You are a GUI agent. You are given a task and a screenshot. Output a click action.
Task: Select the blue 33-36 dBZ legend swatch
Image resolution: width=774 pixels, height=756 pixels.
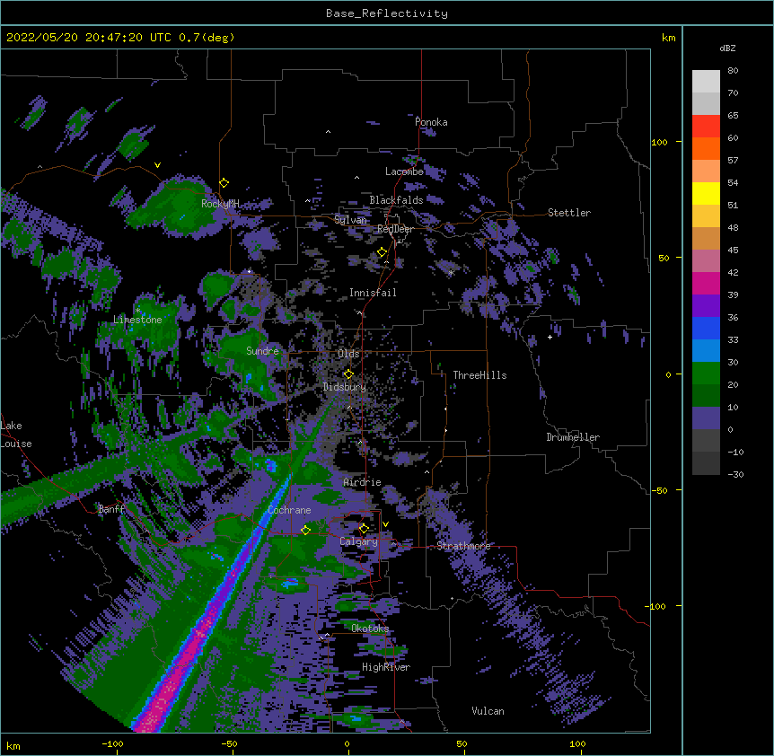[x=706, y=328]
